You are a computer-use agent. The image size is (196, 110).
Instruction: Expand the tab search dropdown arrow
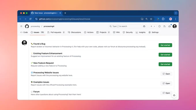coord(176,13)
